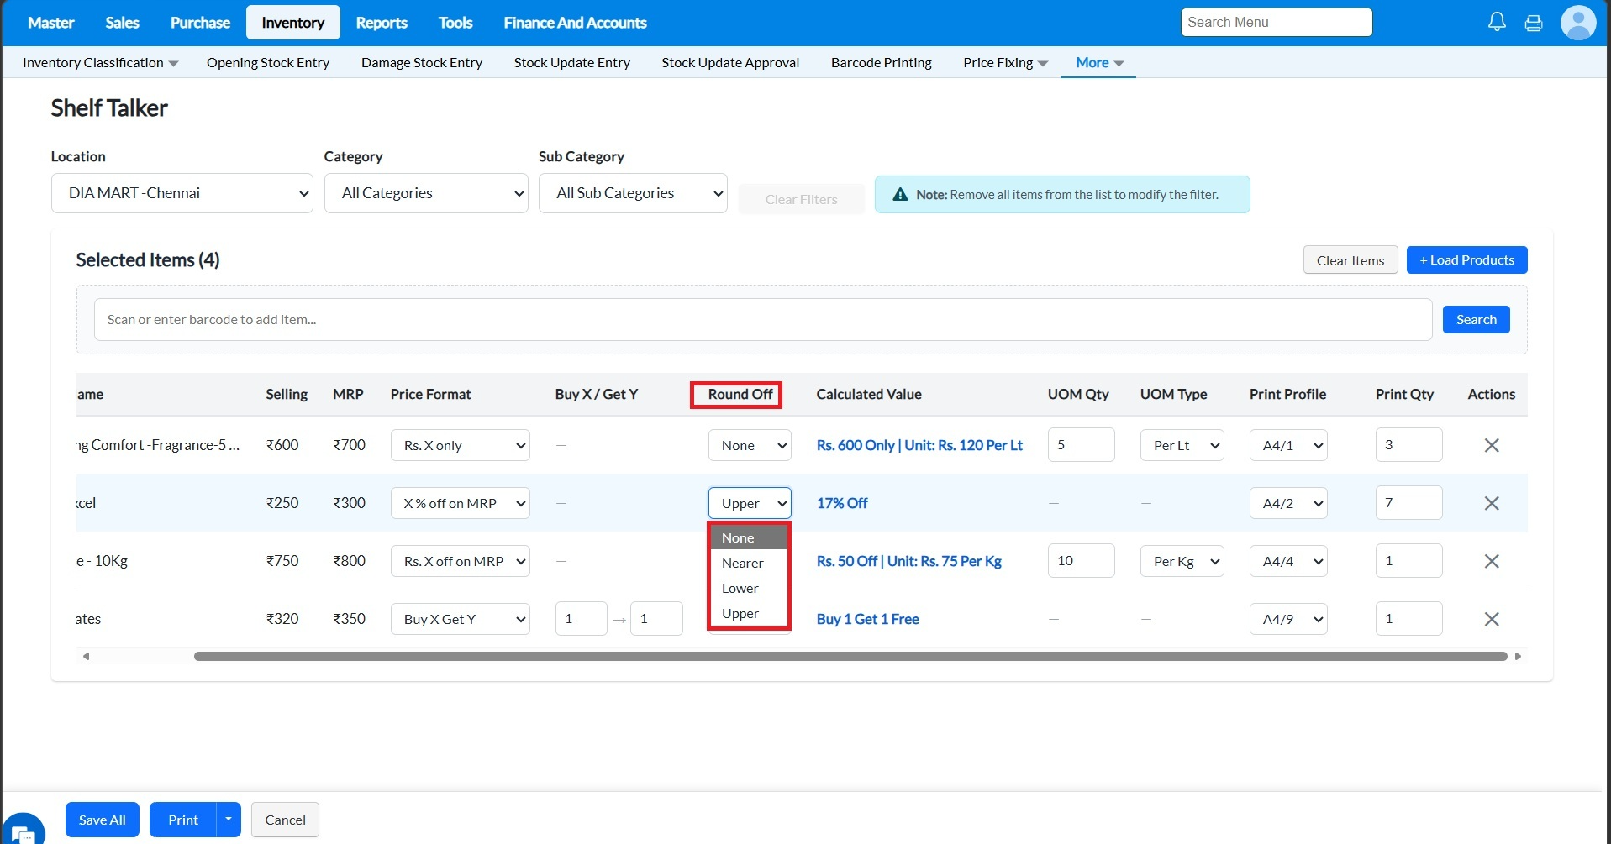Viewport: 1611px width, 844px height.
Task: Switch to the Reports menu
Action: click(381, 23)
